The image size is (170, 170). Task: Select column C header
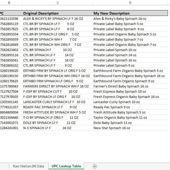pos(58,3)
